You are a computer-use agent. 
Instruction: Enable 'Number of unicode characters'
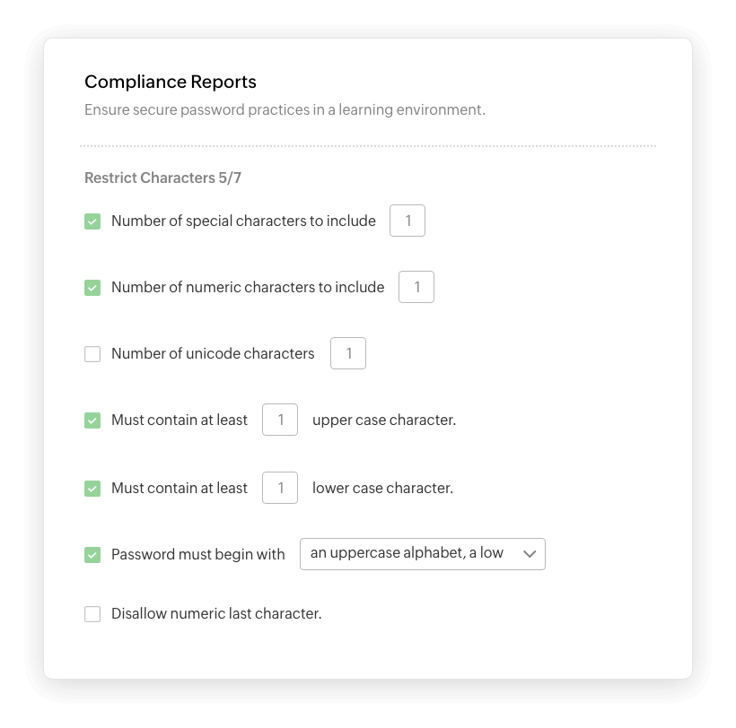(92, 353)
